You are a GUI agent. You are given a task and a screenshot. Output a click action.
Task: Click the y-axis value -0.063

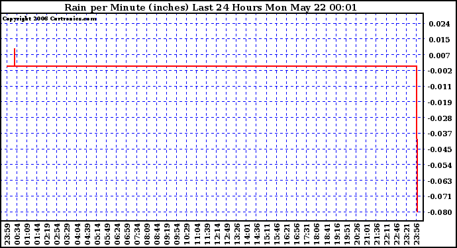coord(439,181)
